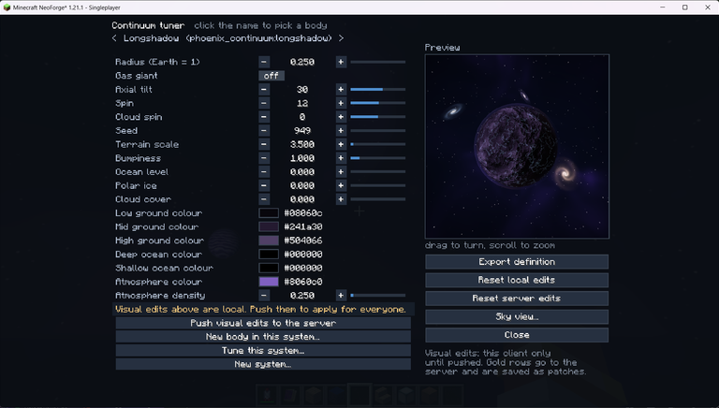Decrease Cloud spin using minus

tap(264, 117)
